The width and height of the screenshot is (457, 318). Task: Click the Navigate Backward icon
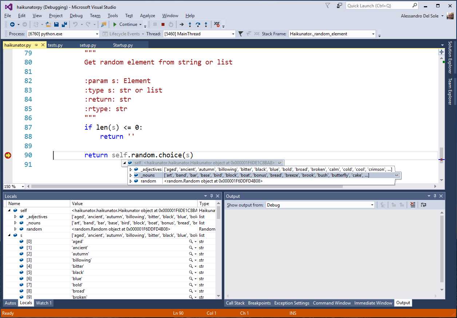(12, 24)
